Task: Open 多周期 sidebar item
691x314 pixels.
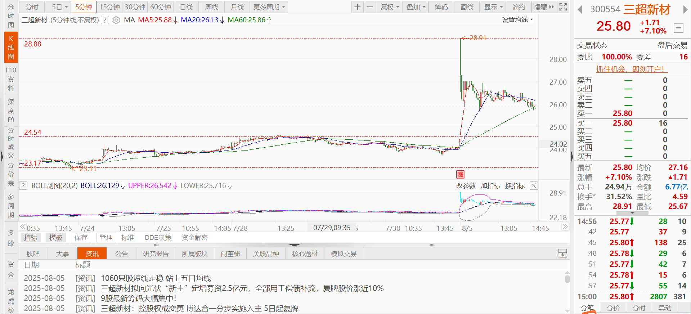Action: pos(11,206)
